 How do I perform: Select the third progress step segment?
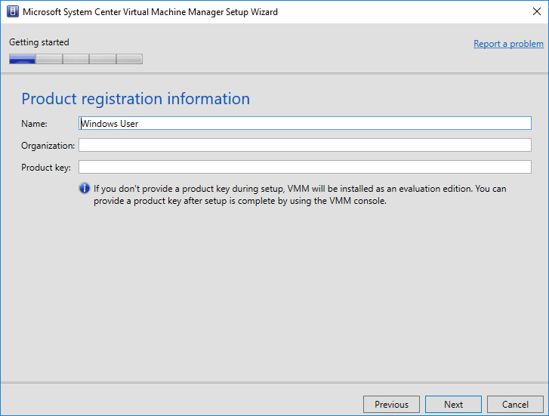pyautogui.click(x=76, y=59)
